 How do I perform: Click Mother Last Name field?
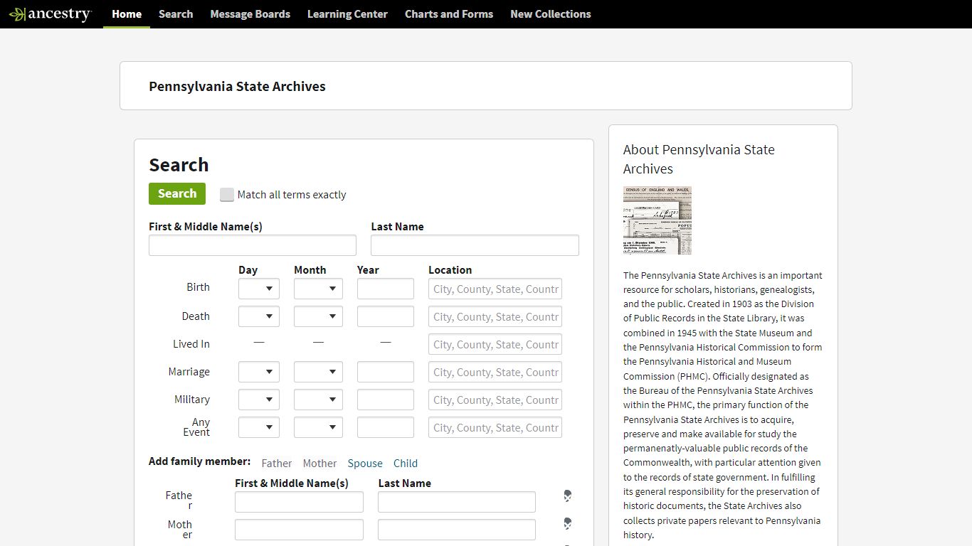pos(457,530)
